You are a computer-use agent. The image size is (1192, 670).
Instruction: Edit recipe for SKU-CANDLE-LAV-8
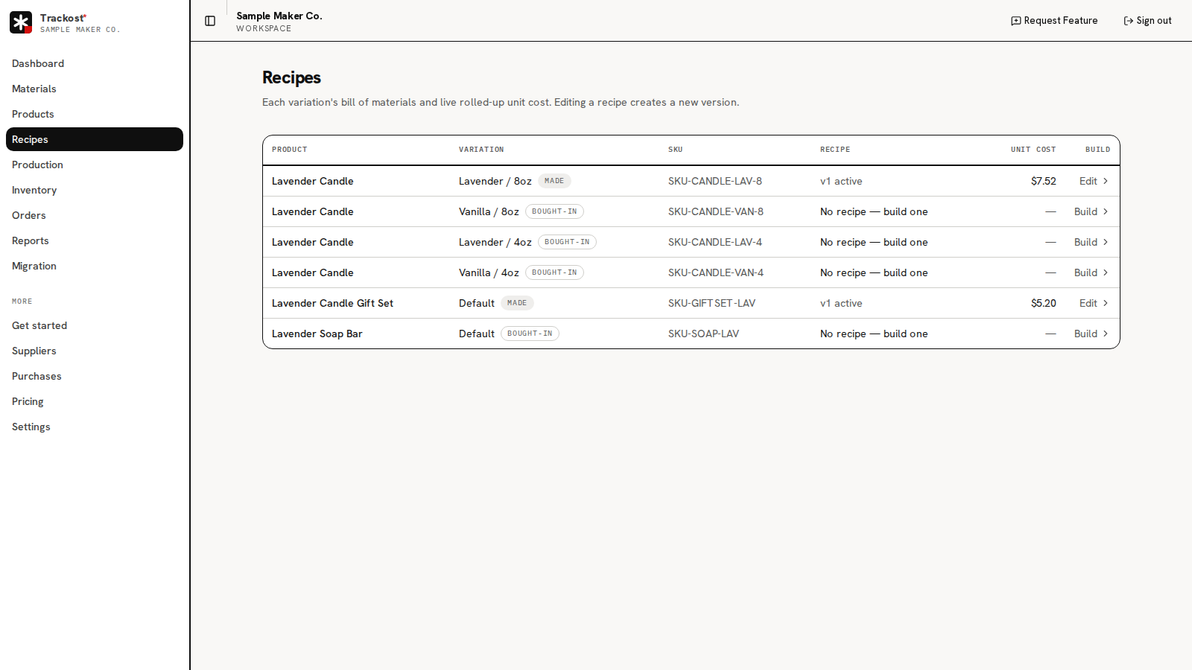(1094, 181)
